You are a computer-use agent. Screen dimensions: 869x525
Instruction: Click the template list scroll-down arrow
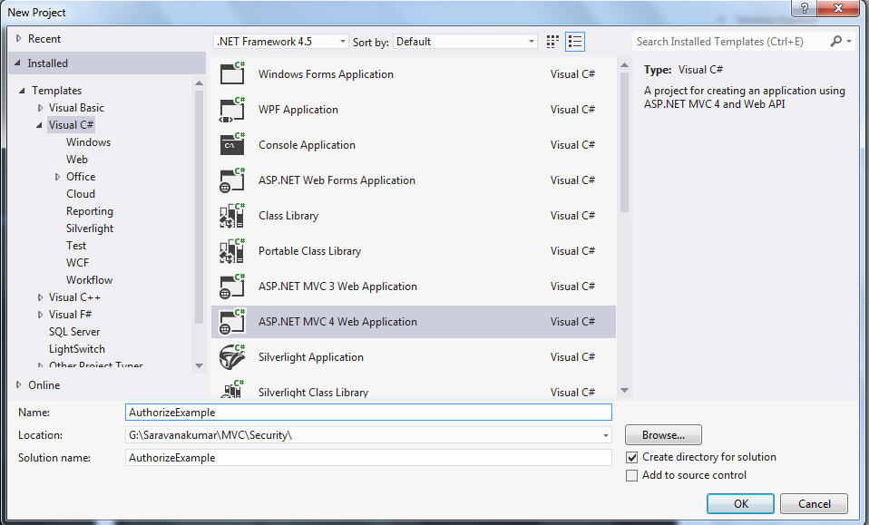(625, 391)
